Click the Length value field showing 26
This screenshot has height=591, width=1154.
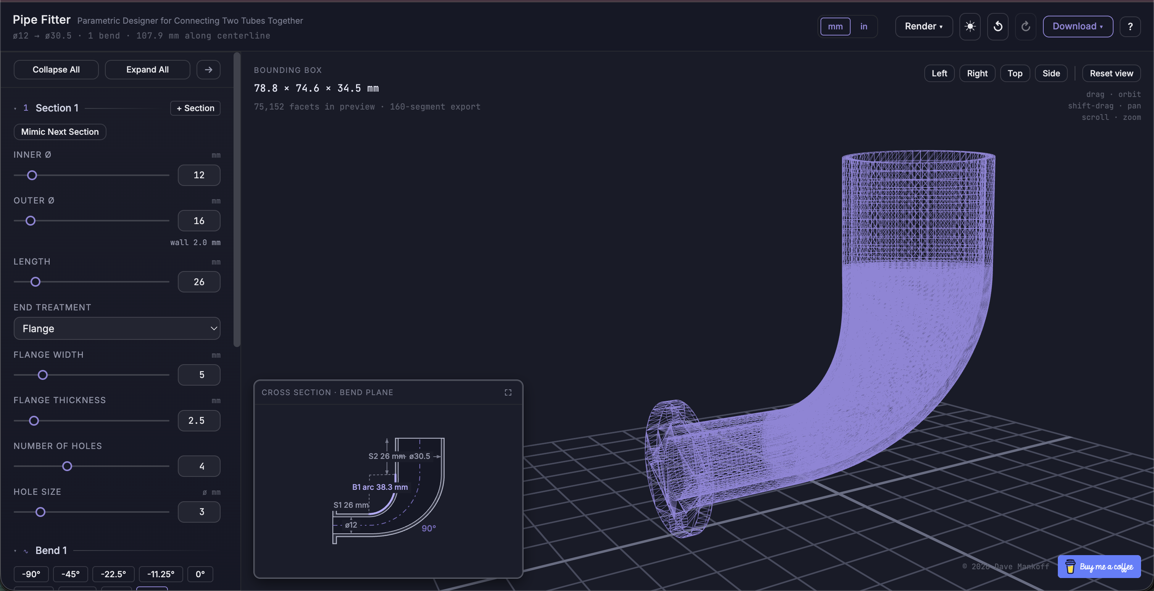pos(199,282)
